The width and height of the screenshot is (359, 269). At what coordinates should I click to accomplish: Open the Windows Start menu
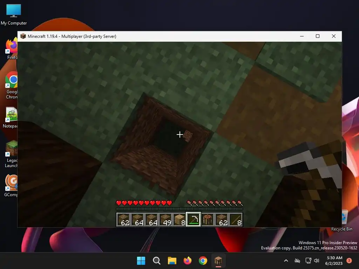click(141, 261)
